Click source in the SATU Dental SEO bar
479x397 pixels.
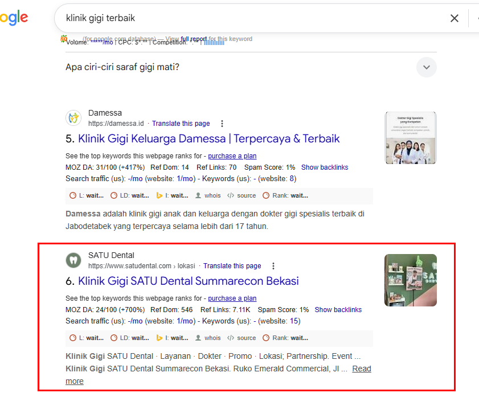[x=241, y=338]
